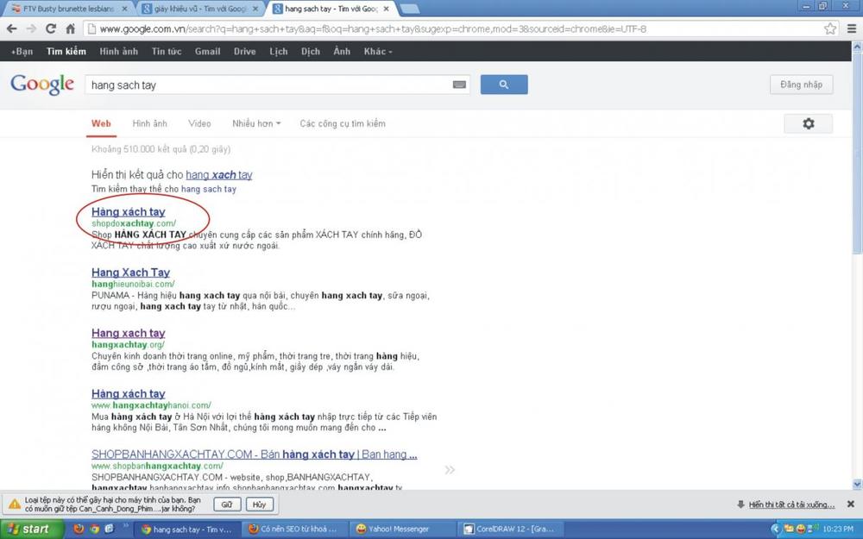This screenshot has height=539, width=863.
Task: Click the Windows start button
Action: click(32, 530)
